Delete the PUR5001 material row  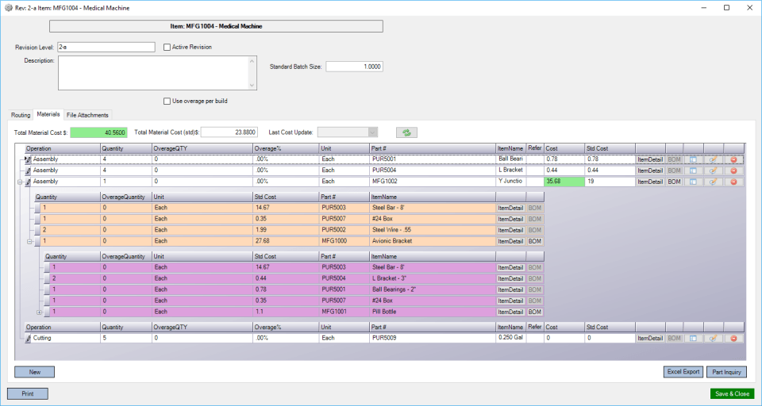[733, 159]
